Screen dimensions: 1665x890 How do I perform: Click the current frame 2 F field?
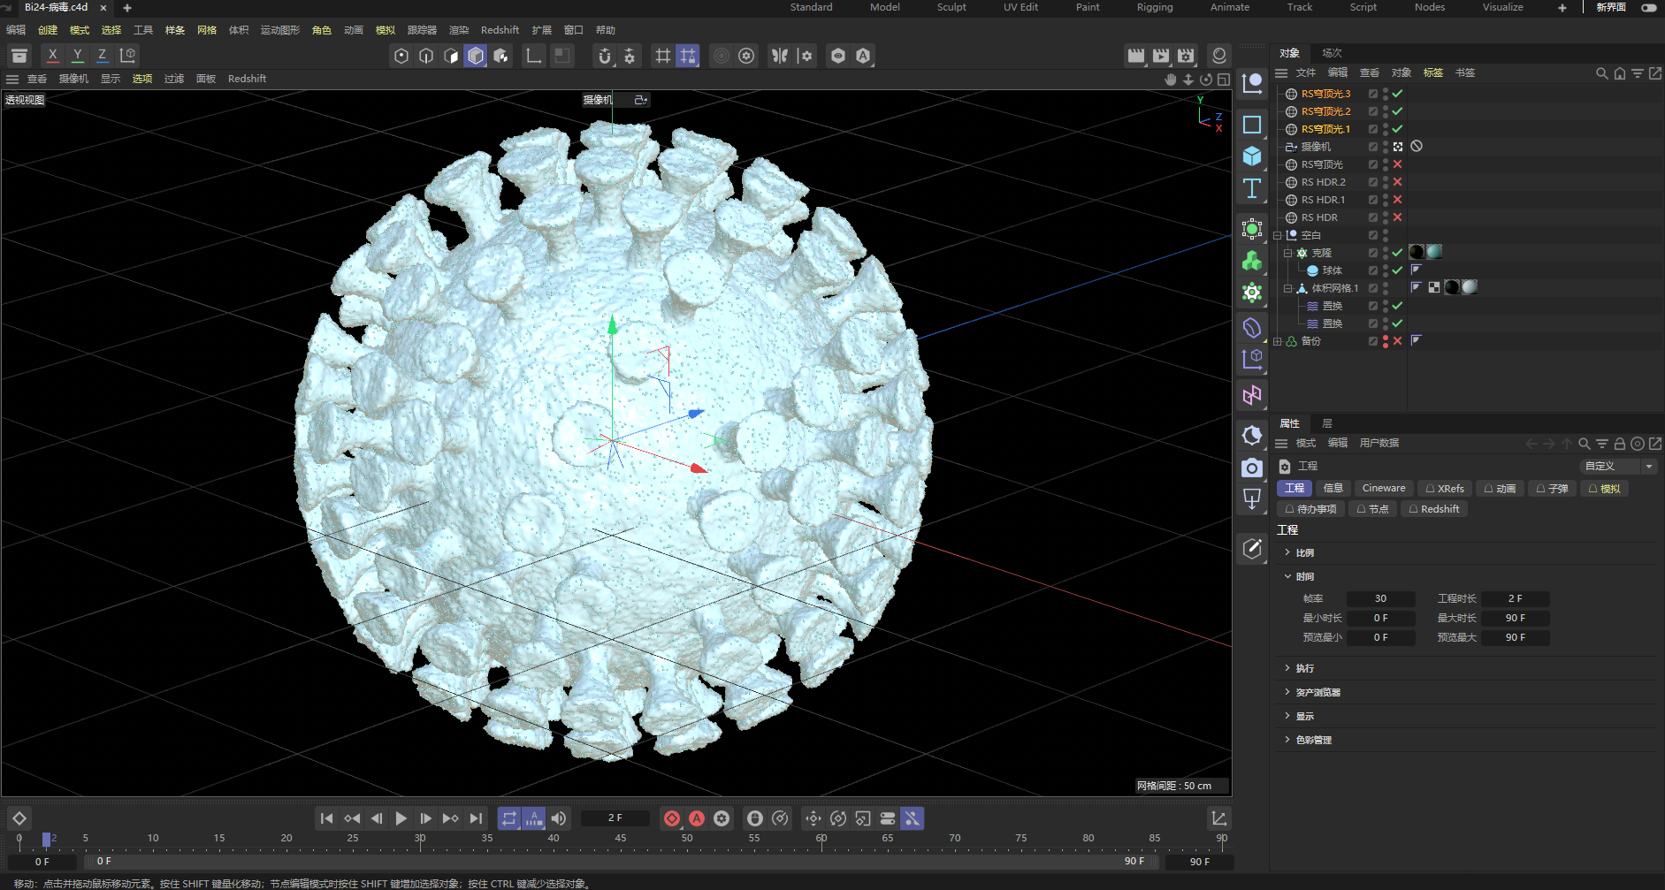point(615,818)
